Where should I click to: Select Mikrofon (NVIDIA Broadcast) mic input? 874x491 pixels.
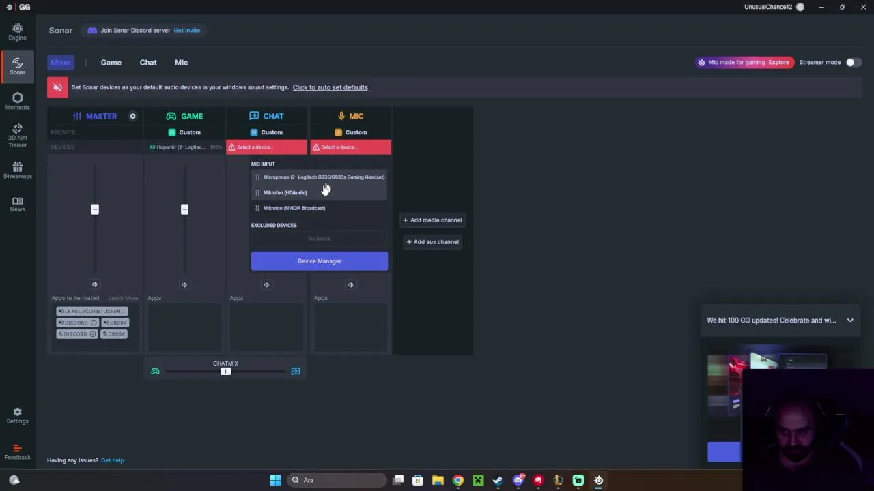pos(320,208)
